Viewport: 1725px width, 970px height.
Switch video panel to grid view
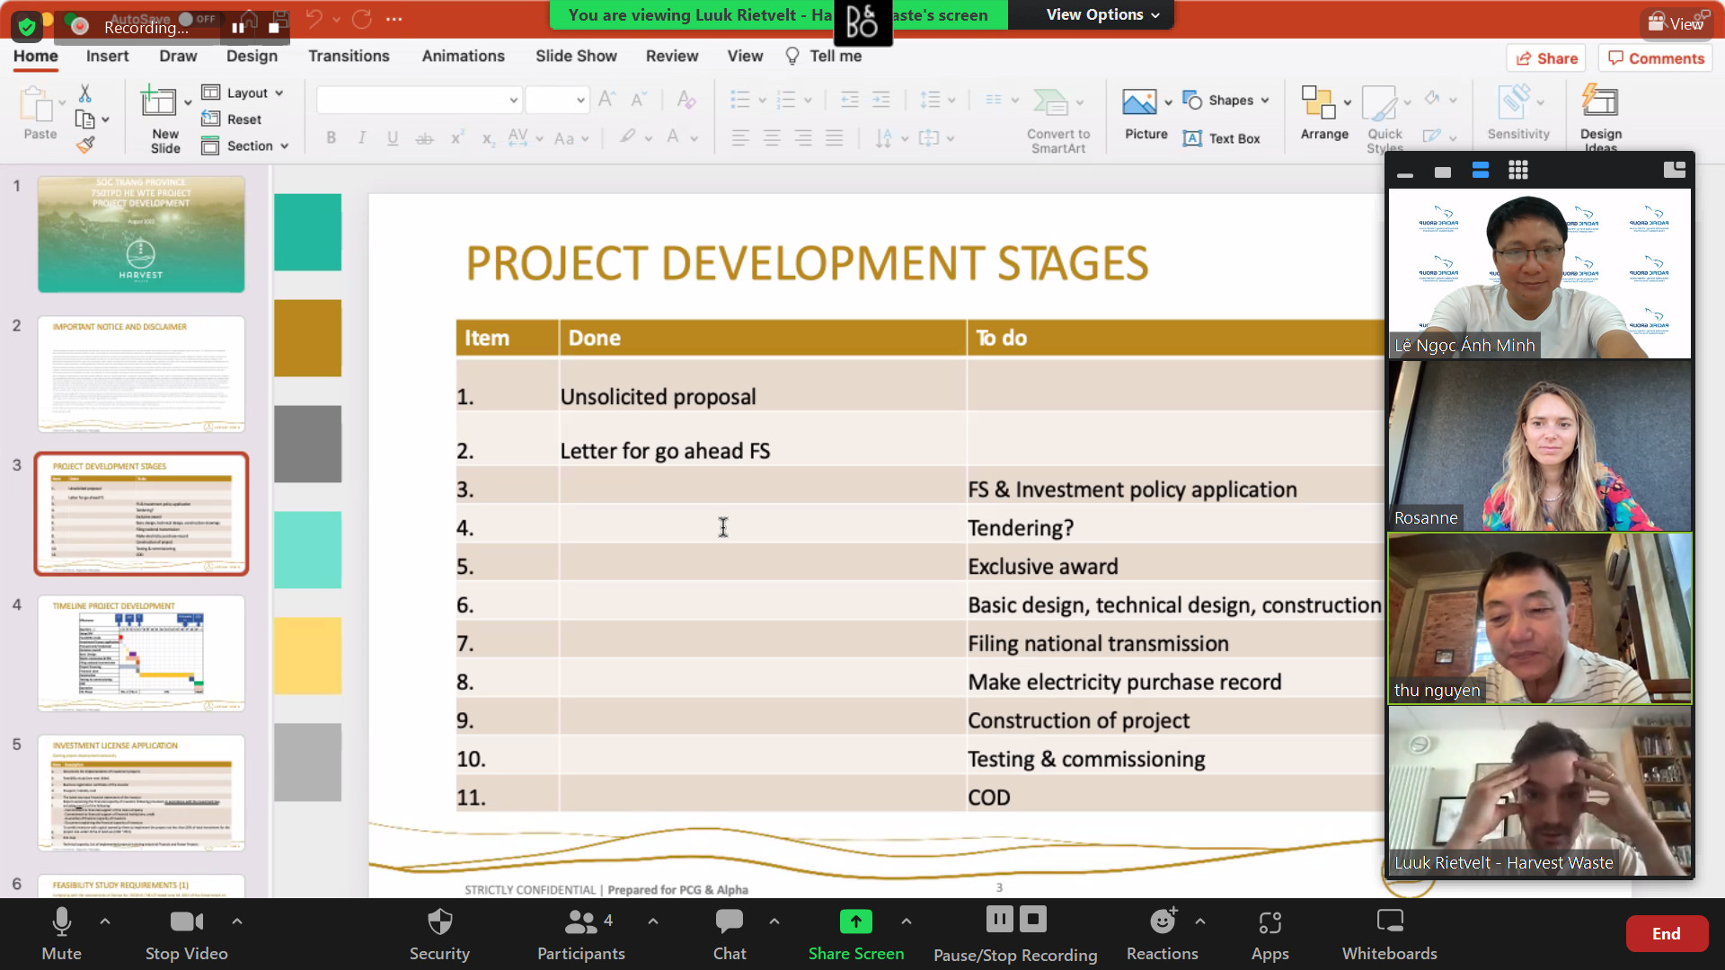click(1517, 171)
